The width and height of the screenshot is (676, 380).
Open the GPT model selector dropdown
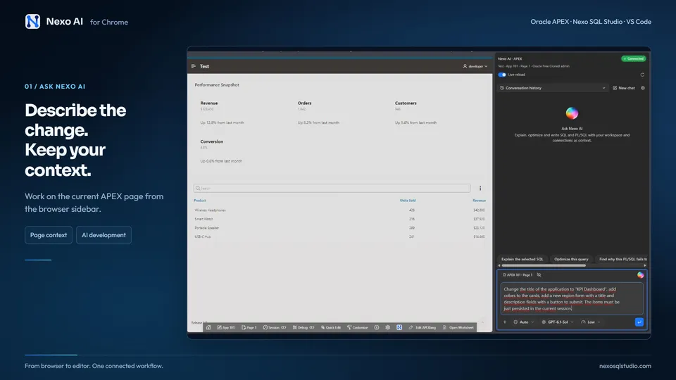[x=558, y=322]
